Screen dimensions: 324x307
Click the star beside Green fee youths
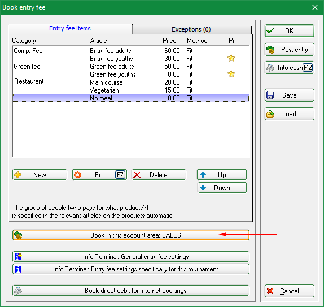pos(231,74)
